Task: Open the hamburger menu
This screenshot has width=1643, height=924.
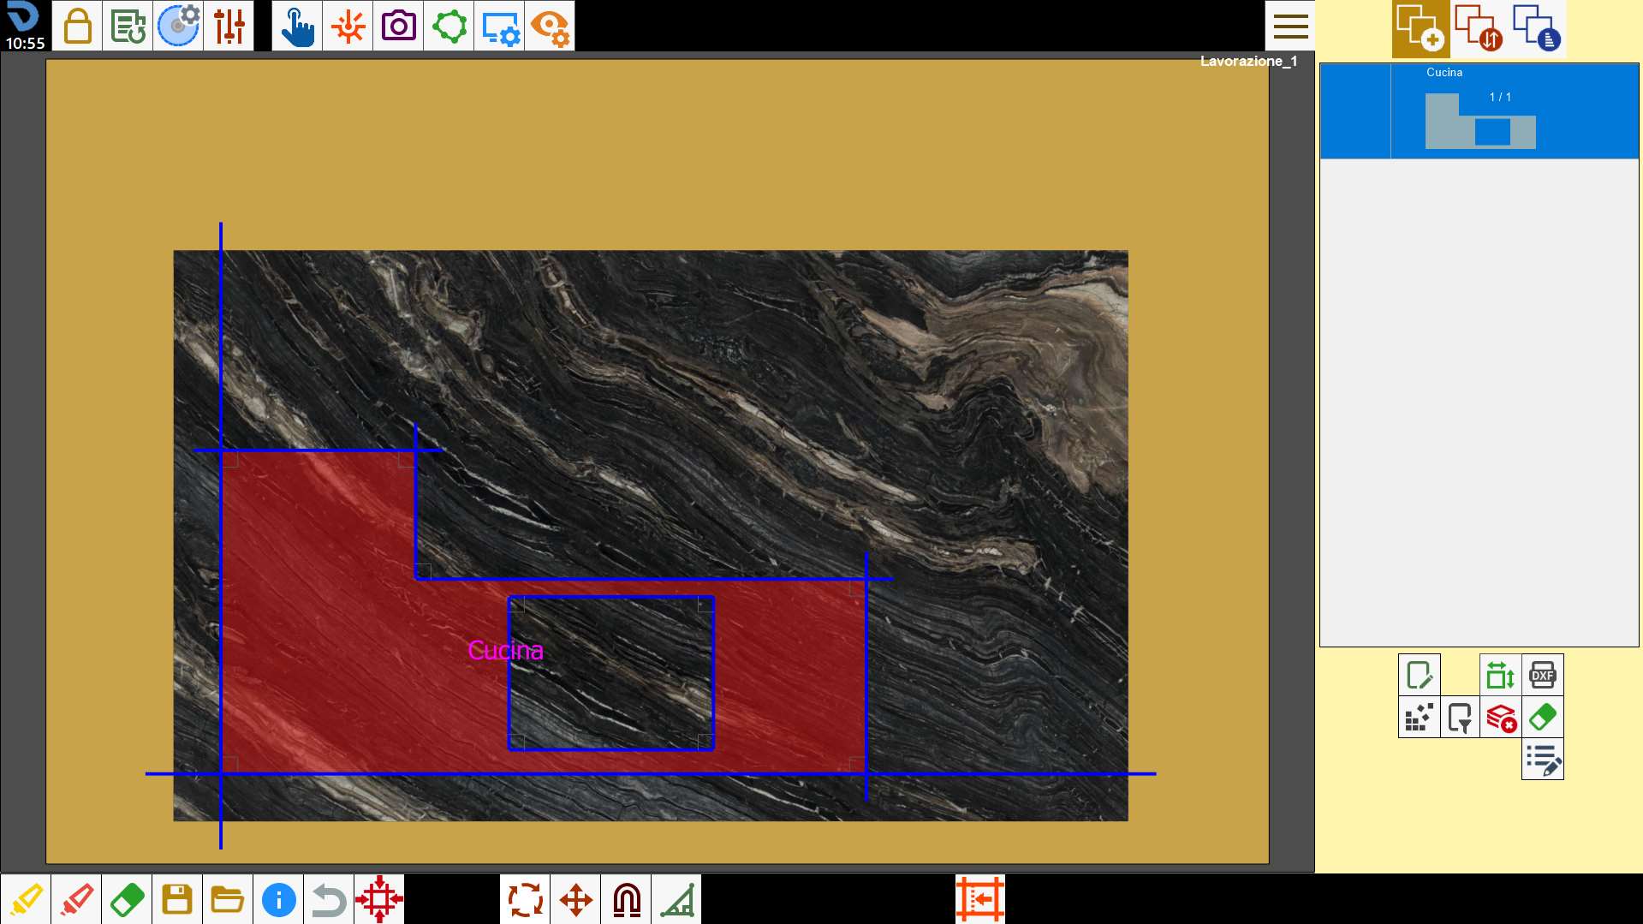Action: coord(1290,26)
